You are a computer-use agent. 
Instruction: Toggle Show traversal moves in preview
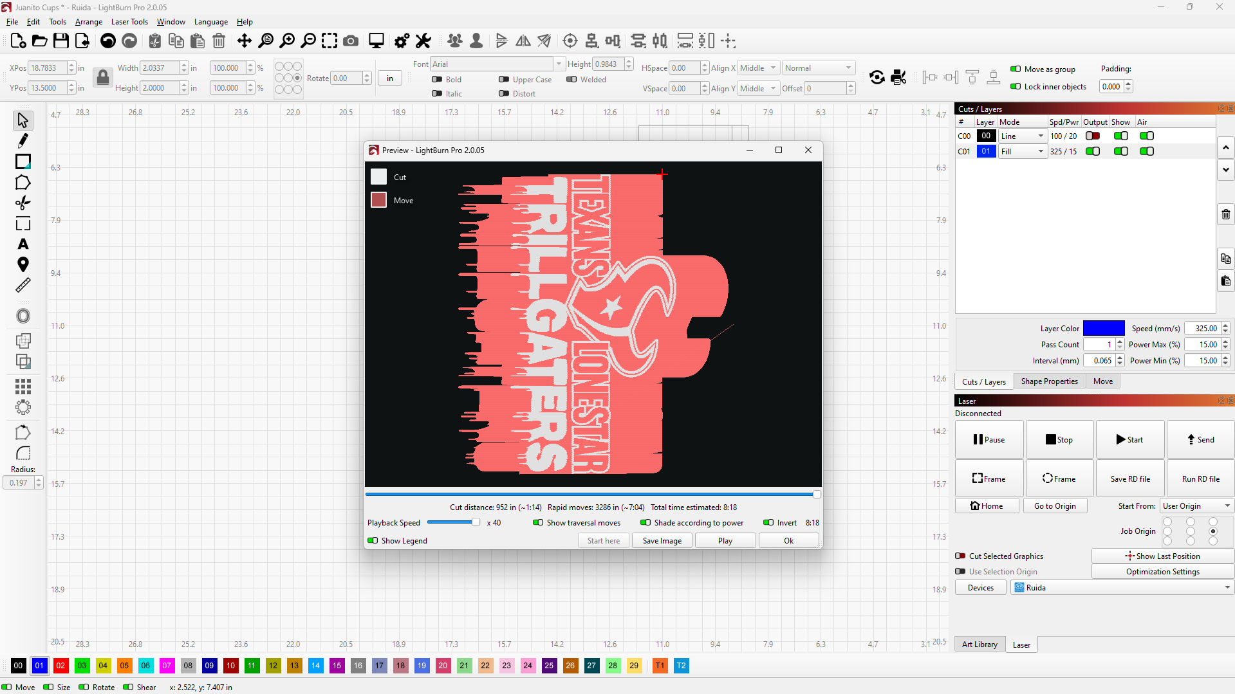538,523
